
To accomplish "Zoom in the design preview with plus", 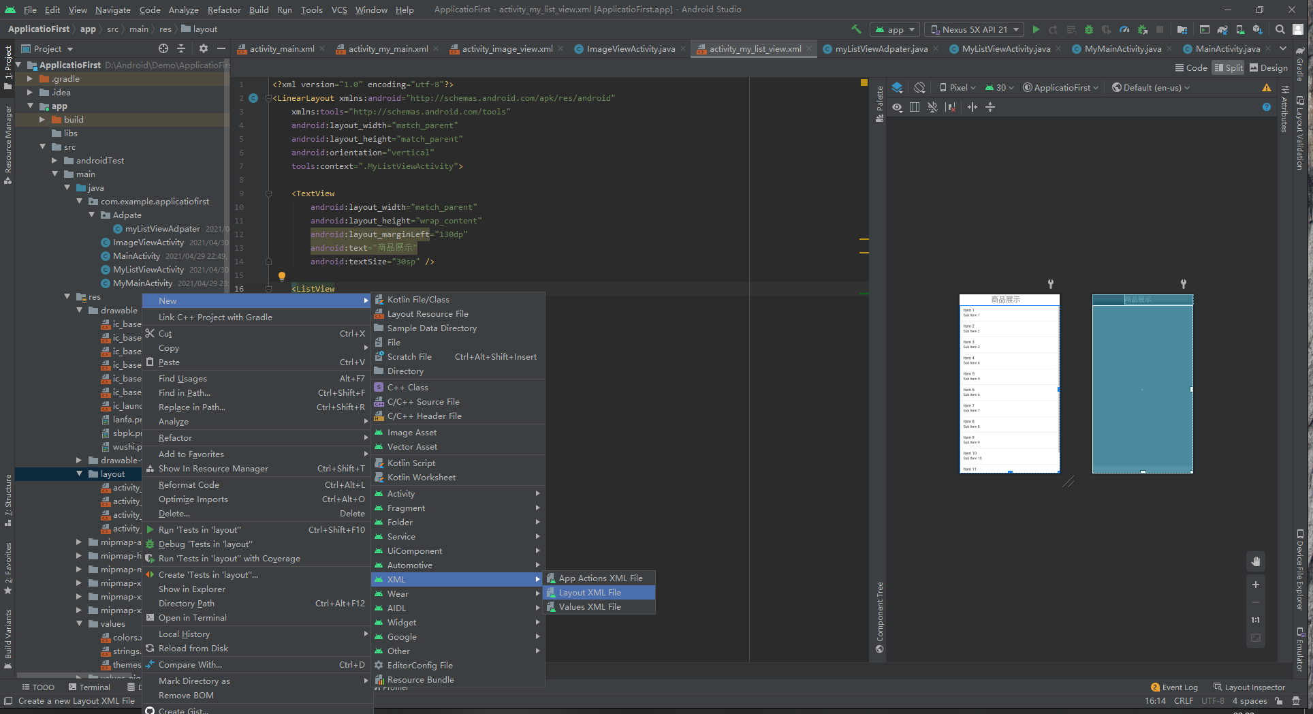I will click(x=1256, y=585).
